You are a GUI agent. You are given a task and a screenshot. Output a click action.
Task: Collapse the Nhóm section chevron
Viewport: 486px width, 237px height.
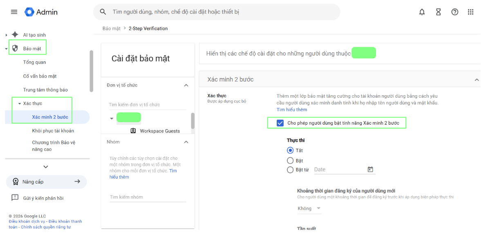tap(186, 142)
